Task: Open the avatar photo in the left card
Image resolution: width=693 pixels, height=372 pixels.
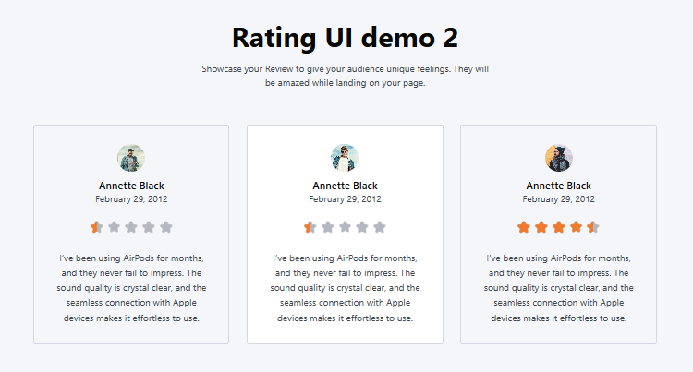Action: coord(131,158)
